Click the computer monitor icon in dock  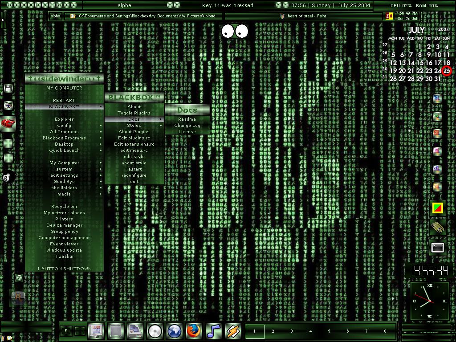pos(96,331)
